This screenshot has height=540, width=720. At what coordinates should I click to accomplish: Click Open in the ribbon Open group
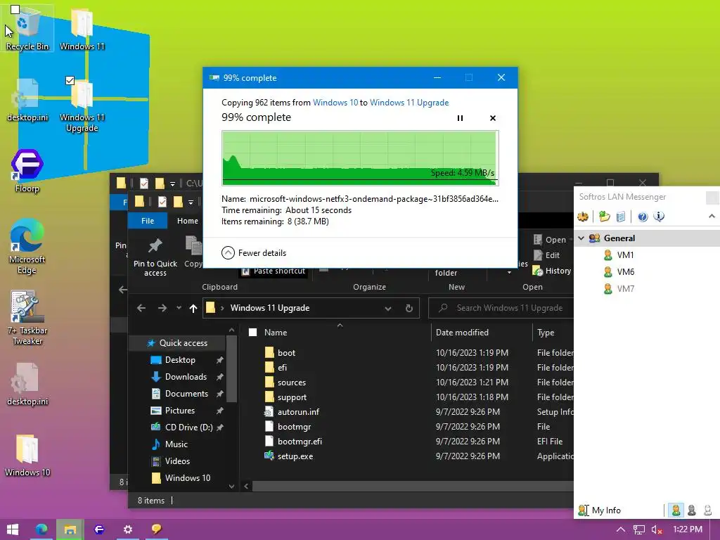pyautogui.click(x=550, y=240)
